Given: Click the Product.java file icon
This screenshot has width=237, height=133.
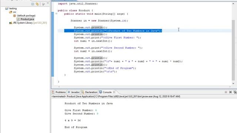Looking at the screenshot, I should (x=18, y=19).
